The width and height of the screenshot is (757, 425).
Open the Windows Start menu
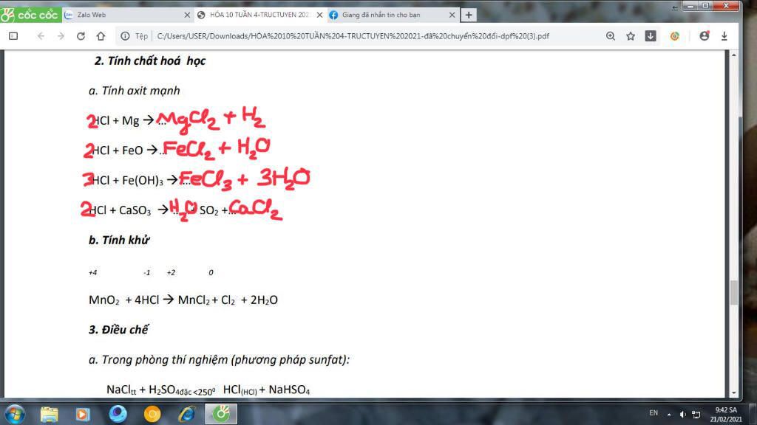(x=15, y=414)
